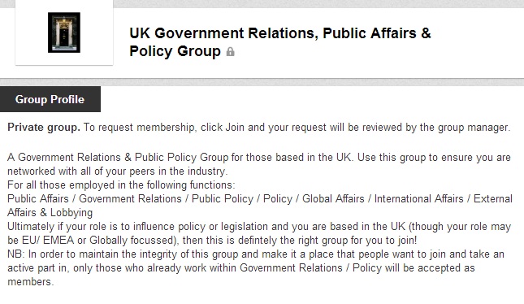The height and width of the screenshot is (304, 524).
Task: Click the Downing Street door group logo
Action: [x=64, y=33]
